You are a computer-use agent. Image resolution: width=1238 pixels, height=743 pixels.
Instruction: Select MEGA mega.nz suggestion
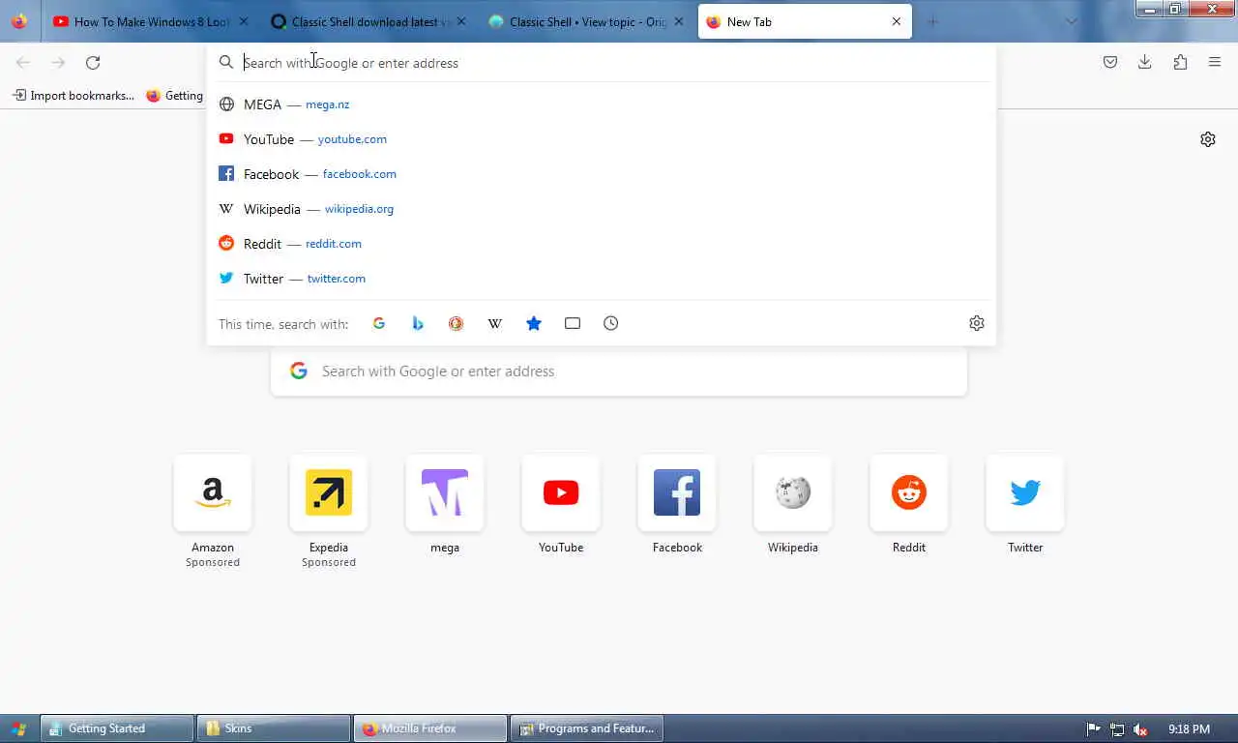pyautogui.click(x=602, y=104)
